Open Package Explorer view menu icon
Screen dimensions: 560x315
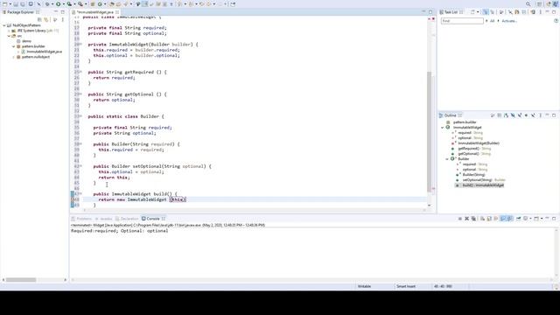pyautogui.click(x=62, y=19)
